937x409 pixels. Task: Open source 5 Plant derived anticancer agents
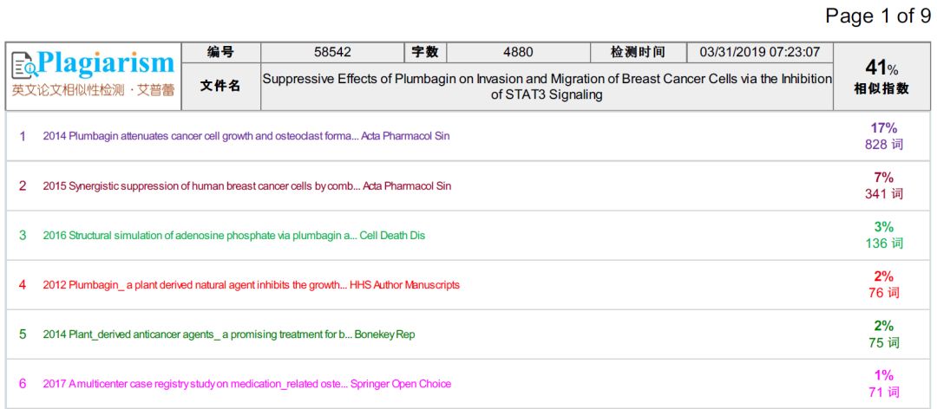229,334
